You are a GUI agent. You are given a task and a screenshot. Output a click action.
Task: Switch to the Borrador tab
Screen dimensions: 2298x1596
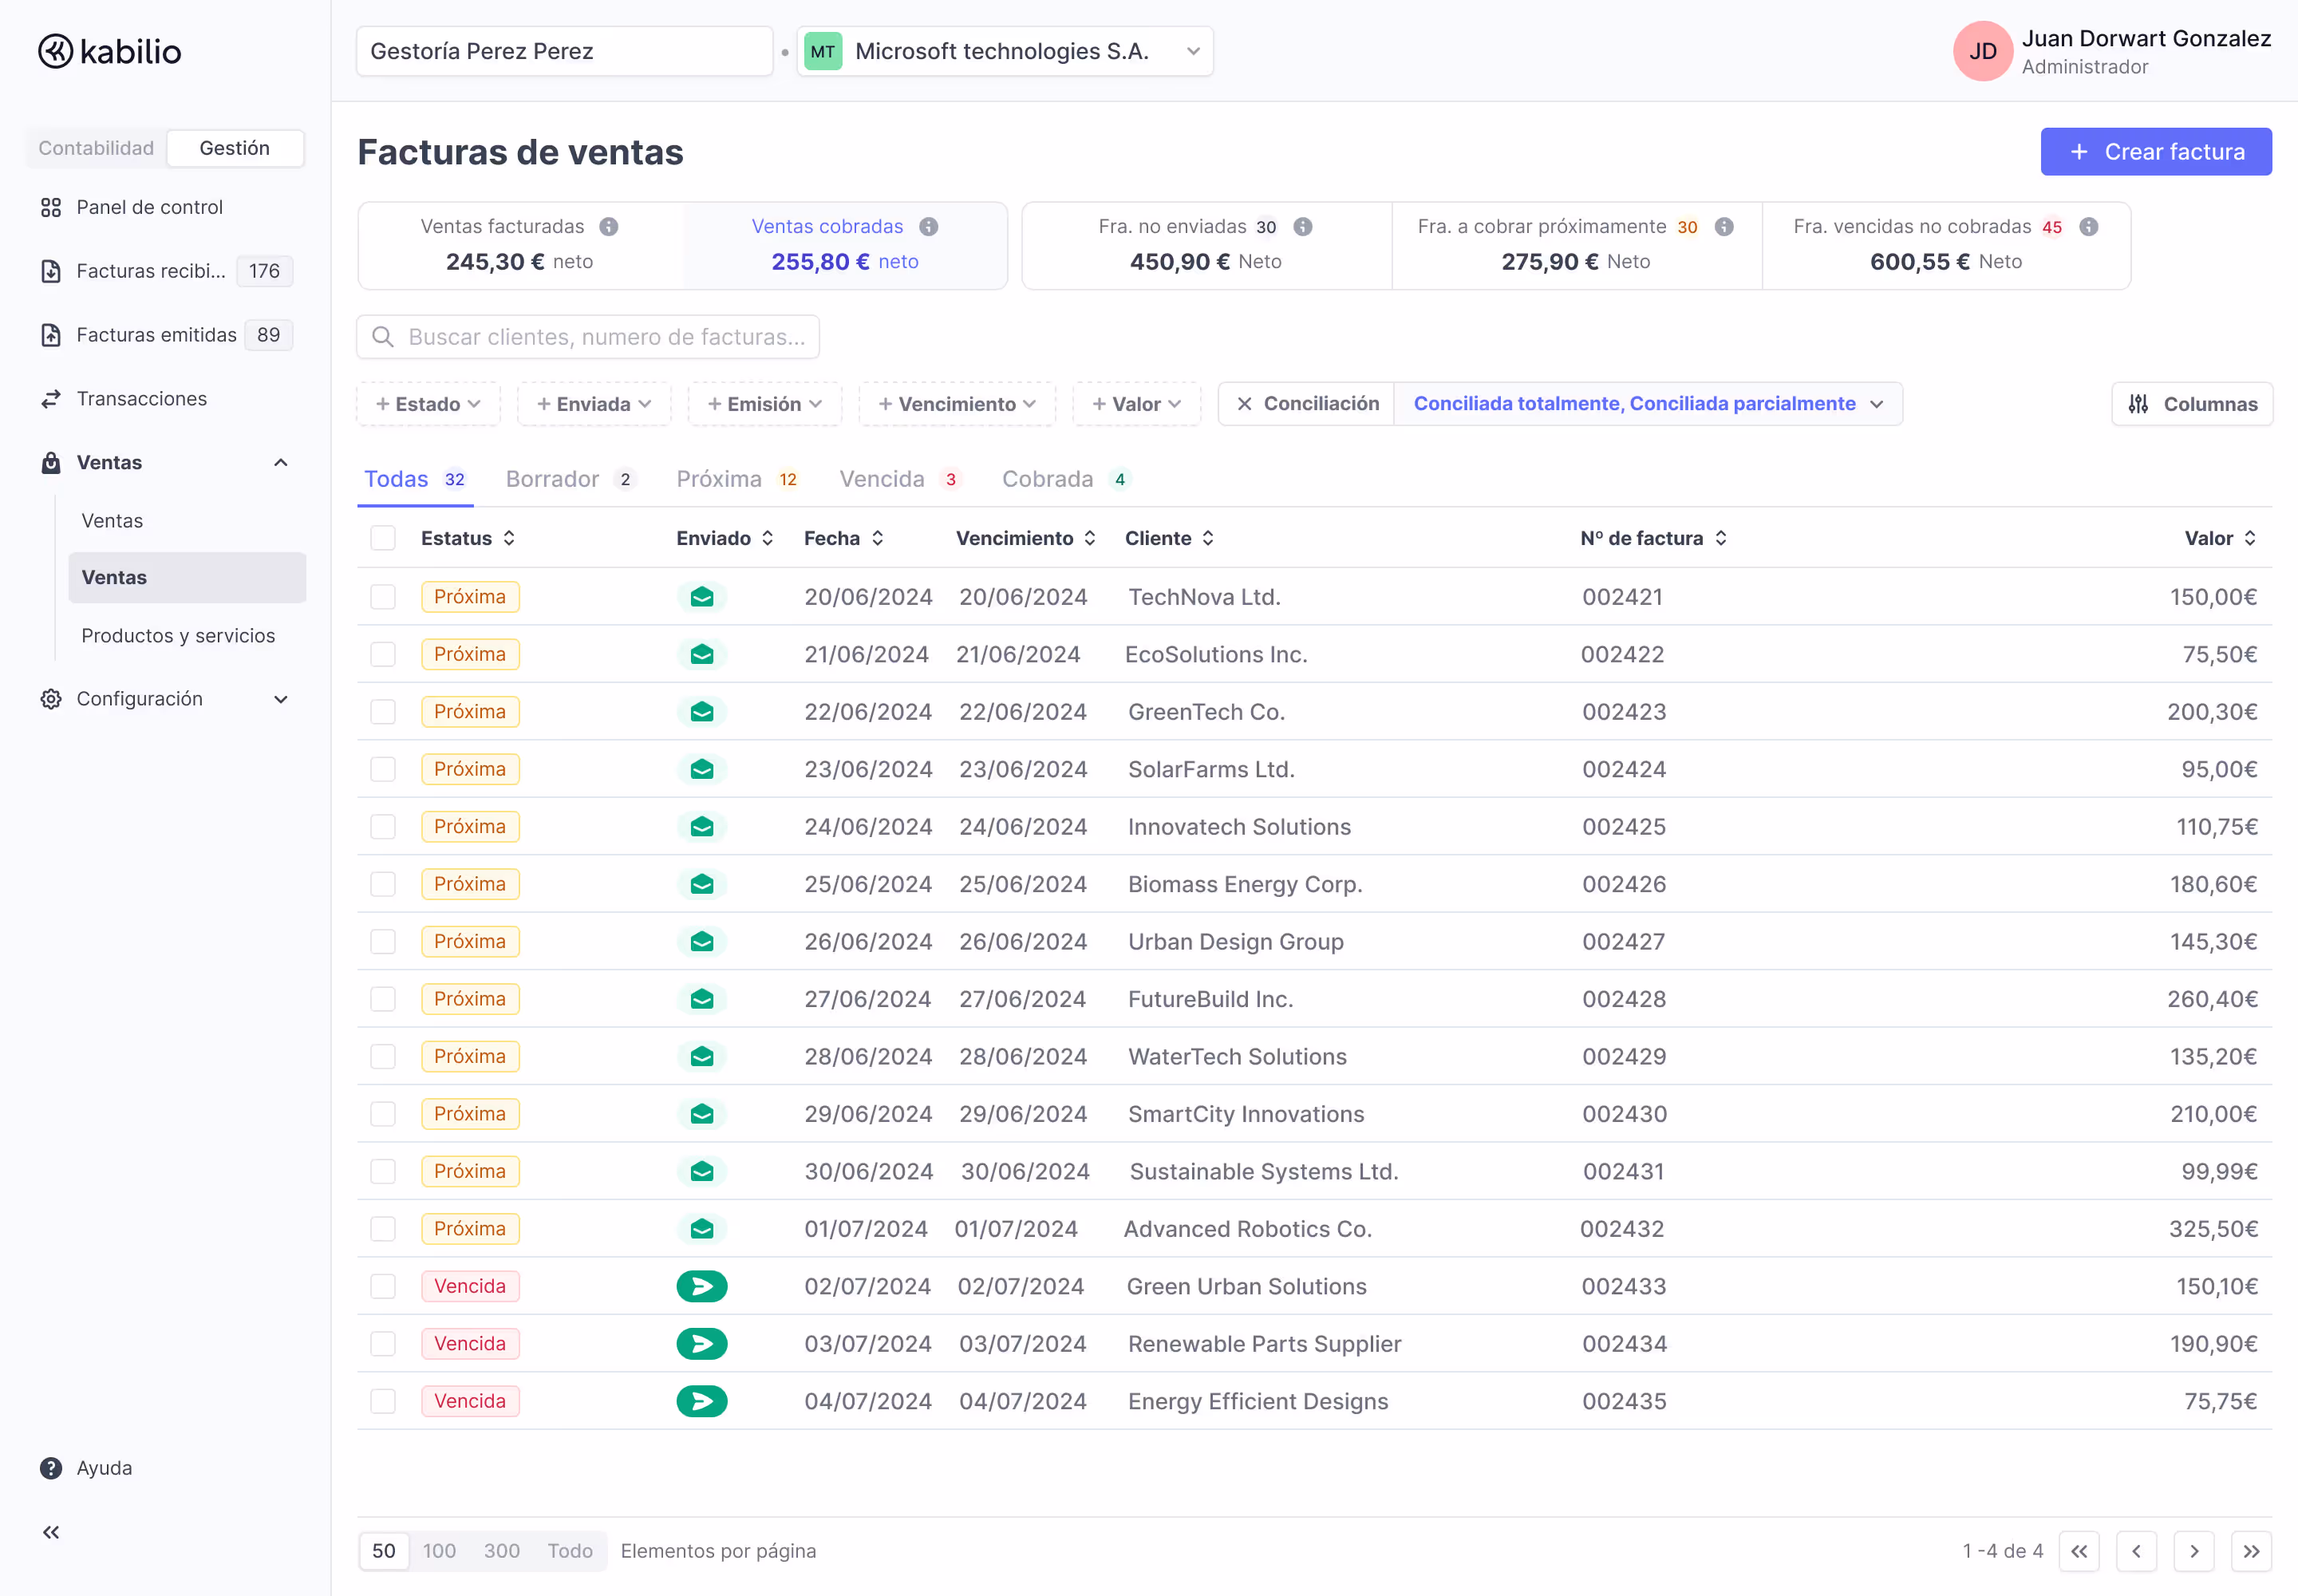point(571,479)
